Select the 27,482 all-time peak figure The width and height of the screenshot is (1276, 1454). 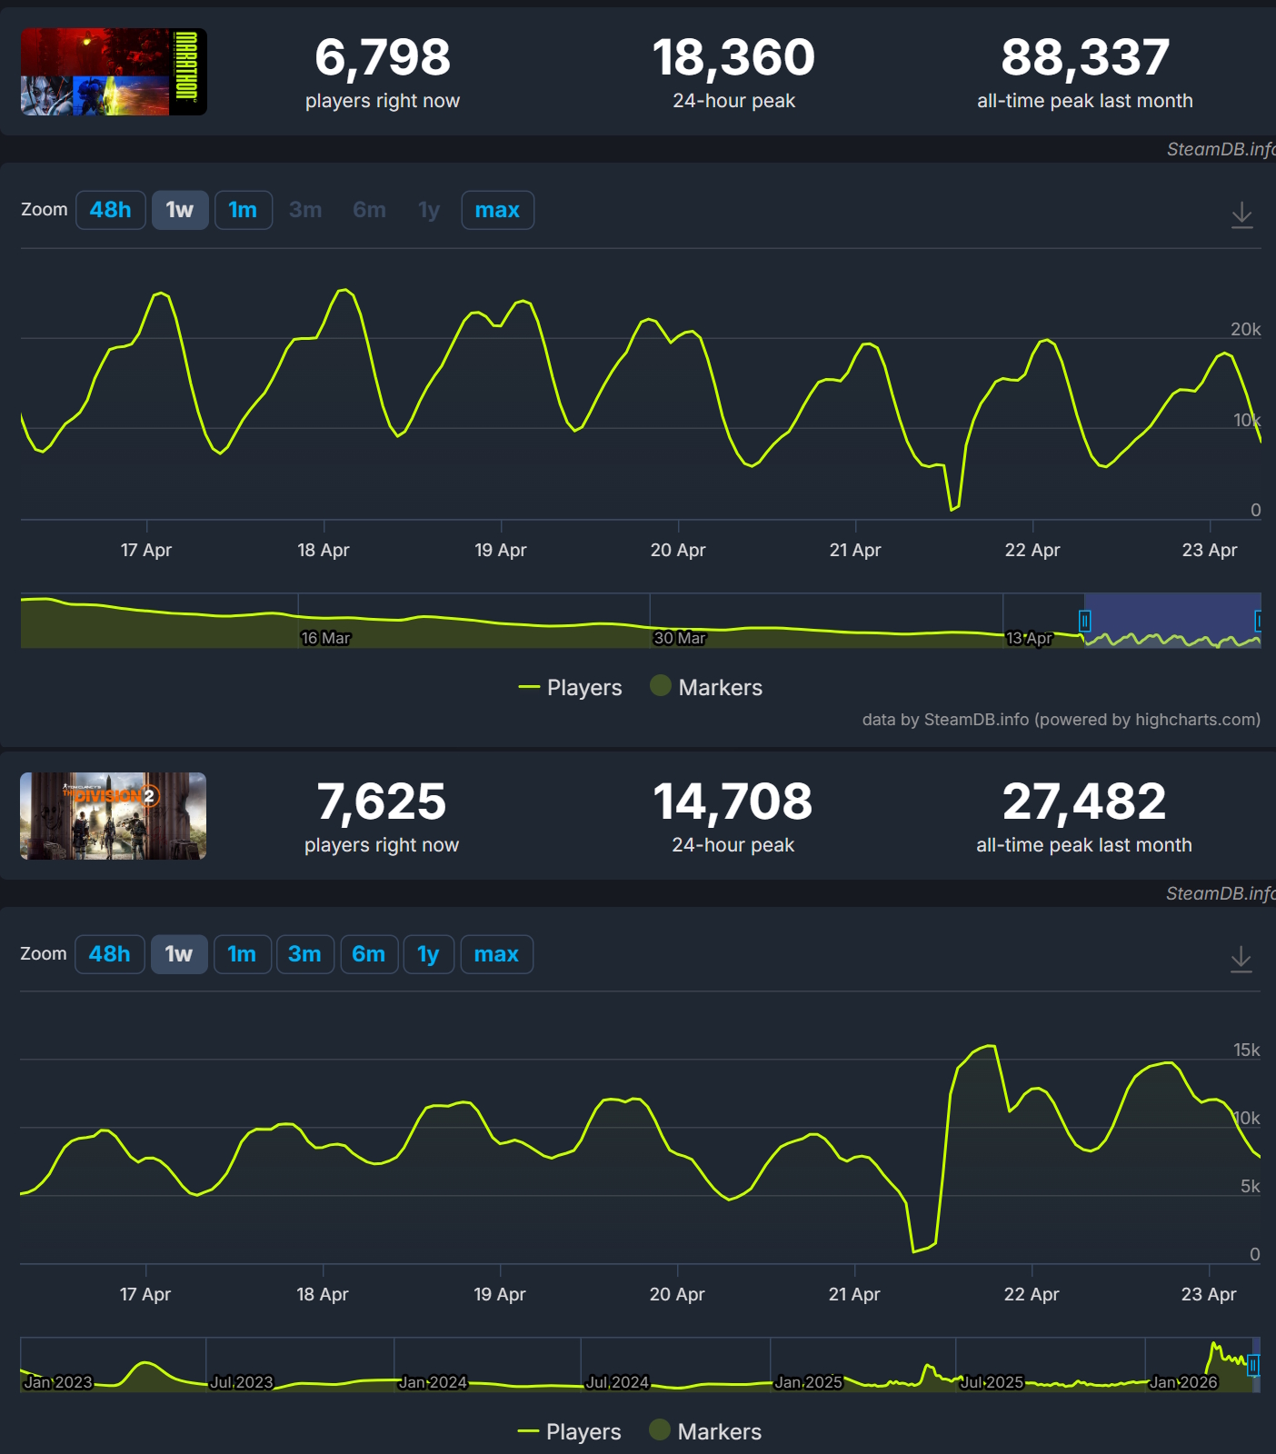point(1084,802)
